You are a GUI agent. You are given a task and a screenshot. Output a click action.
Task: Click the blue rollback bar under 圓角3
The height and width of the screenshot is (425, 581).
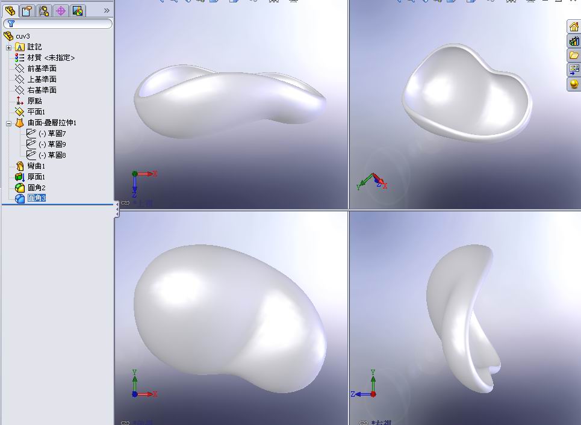(x=57, y=204)
